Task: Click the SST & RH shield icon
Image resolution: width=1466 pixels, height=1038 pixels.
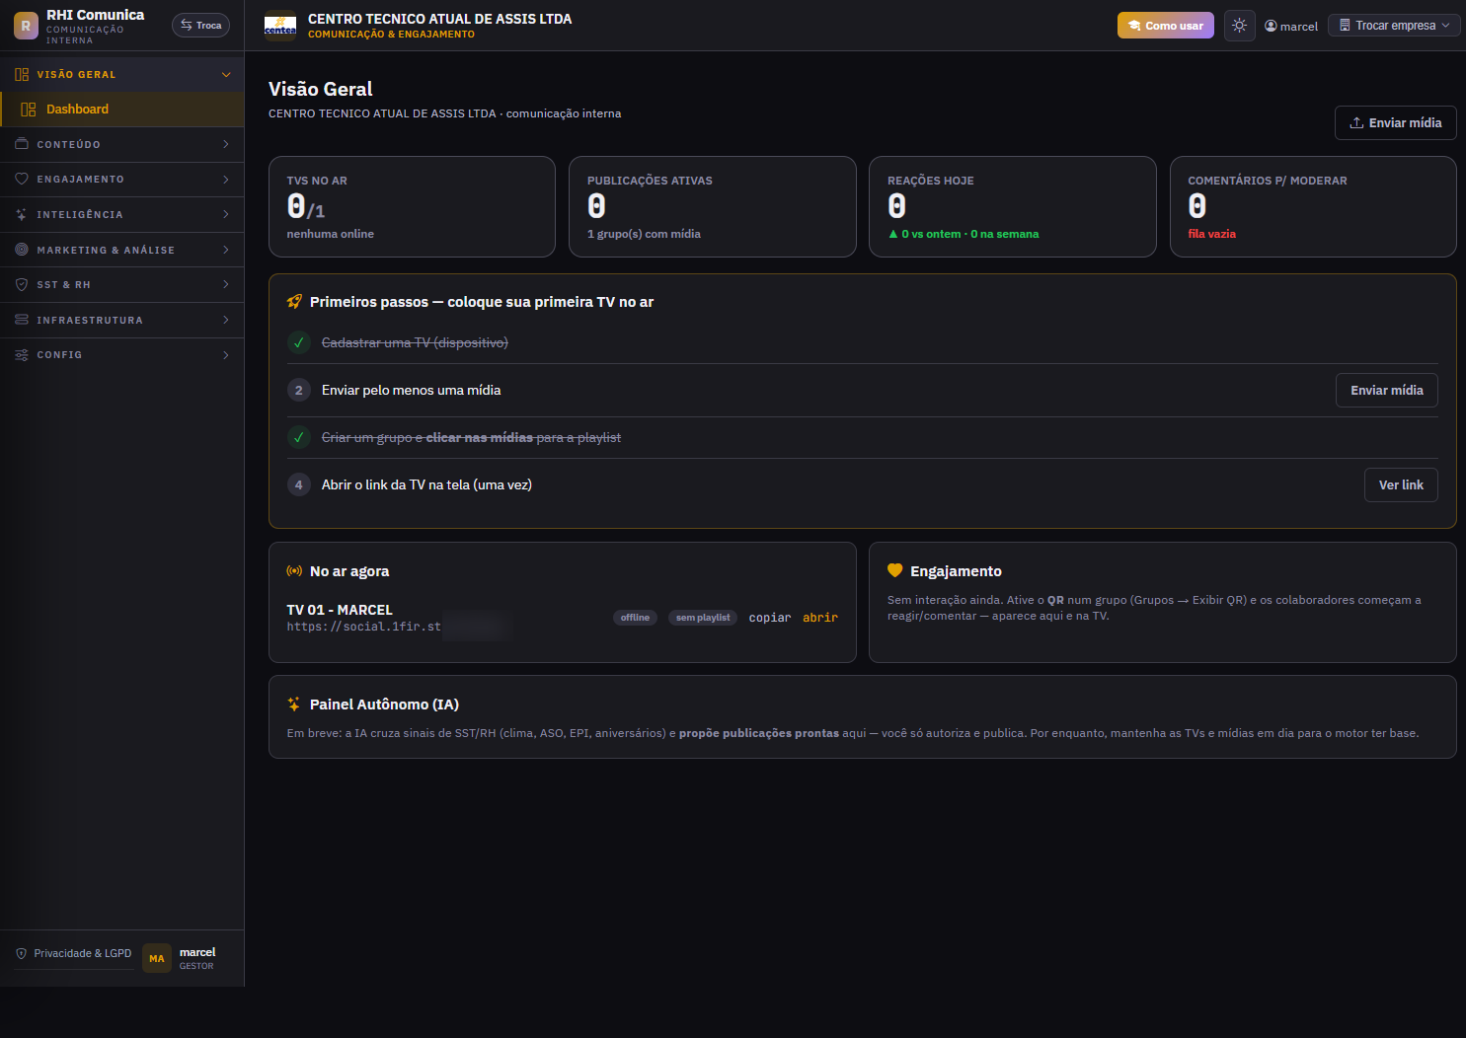Action: coord(22,284)
